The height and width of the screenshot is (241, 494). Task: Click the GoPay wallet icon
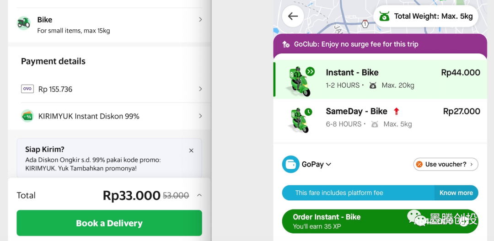290,164
